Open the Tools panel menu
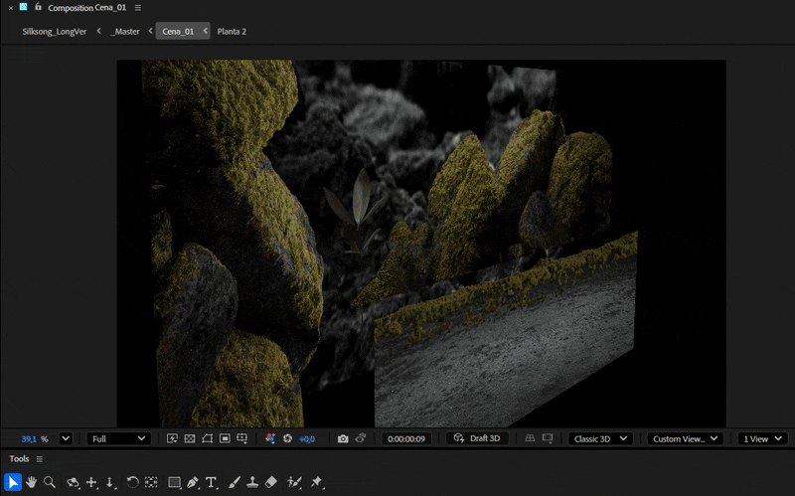The height and width of the screenshot is (496, 795). 40,459
